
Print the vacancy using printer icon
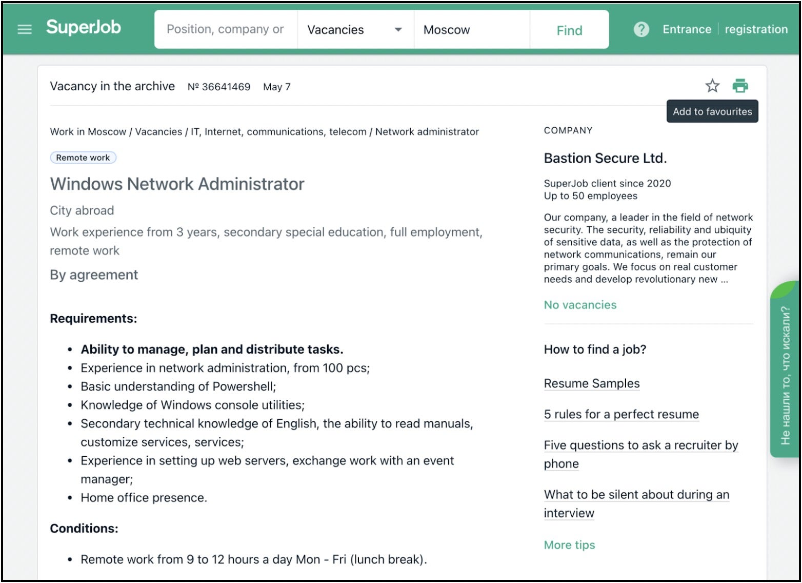740,86
